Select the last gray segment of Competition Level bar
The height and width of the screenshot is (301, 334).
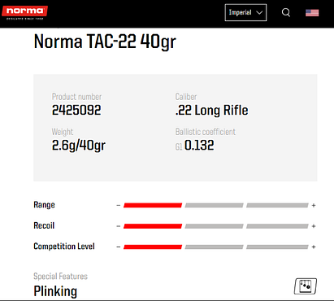pyautogui.click(x=277, y=246)
